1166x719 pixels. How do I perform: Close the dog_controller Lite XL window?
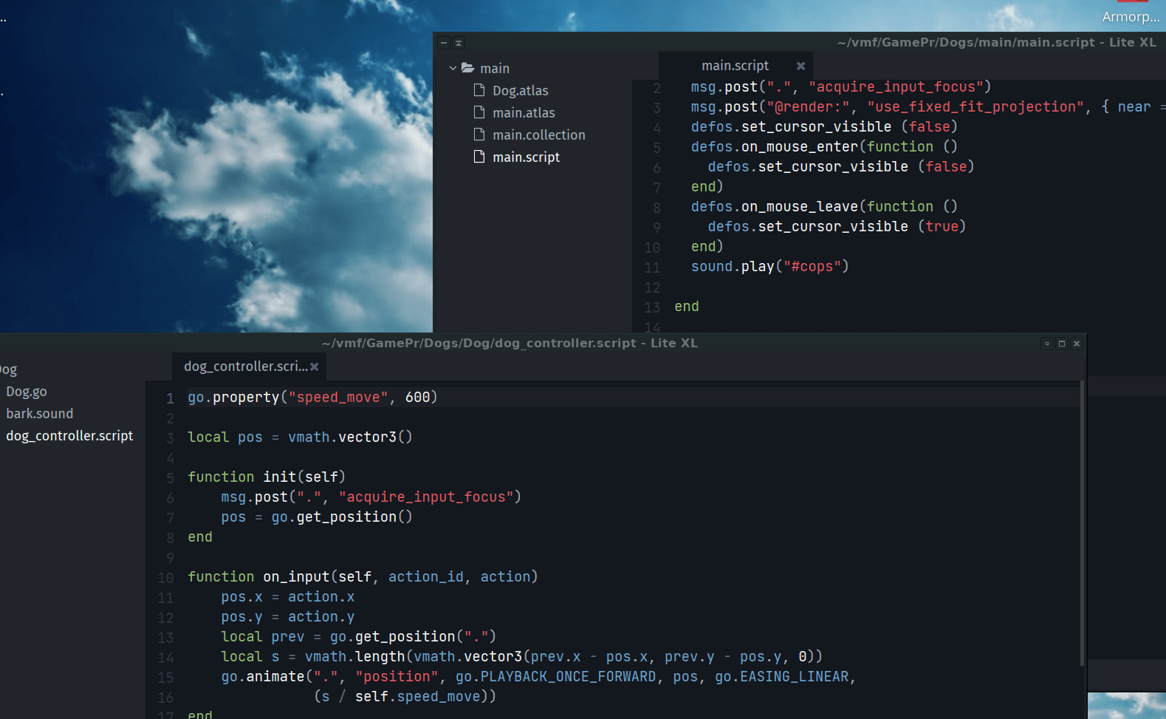(x=1077, y=344)
